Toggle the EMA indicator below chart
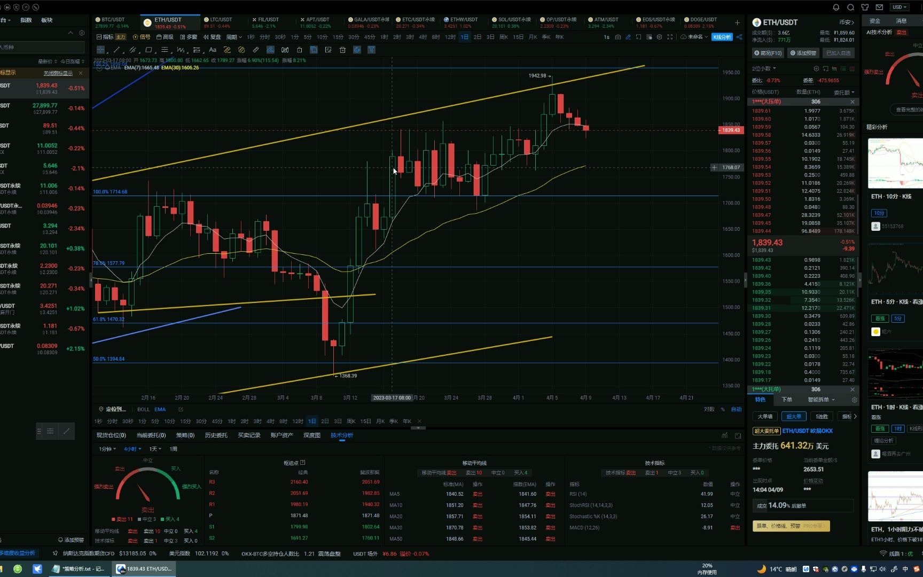 pos(160,409)
